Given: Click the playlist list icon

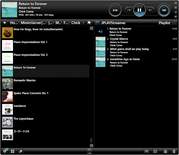Looking at the screenshot, I should (175, 23).
